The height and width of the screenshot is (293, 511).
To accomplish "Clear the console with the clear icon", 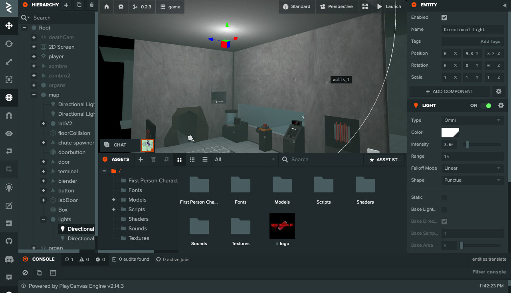I will click(25, 273).
